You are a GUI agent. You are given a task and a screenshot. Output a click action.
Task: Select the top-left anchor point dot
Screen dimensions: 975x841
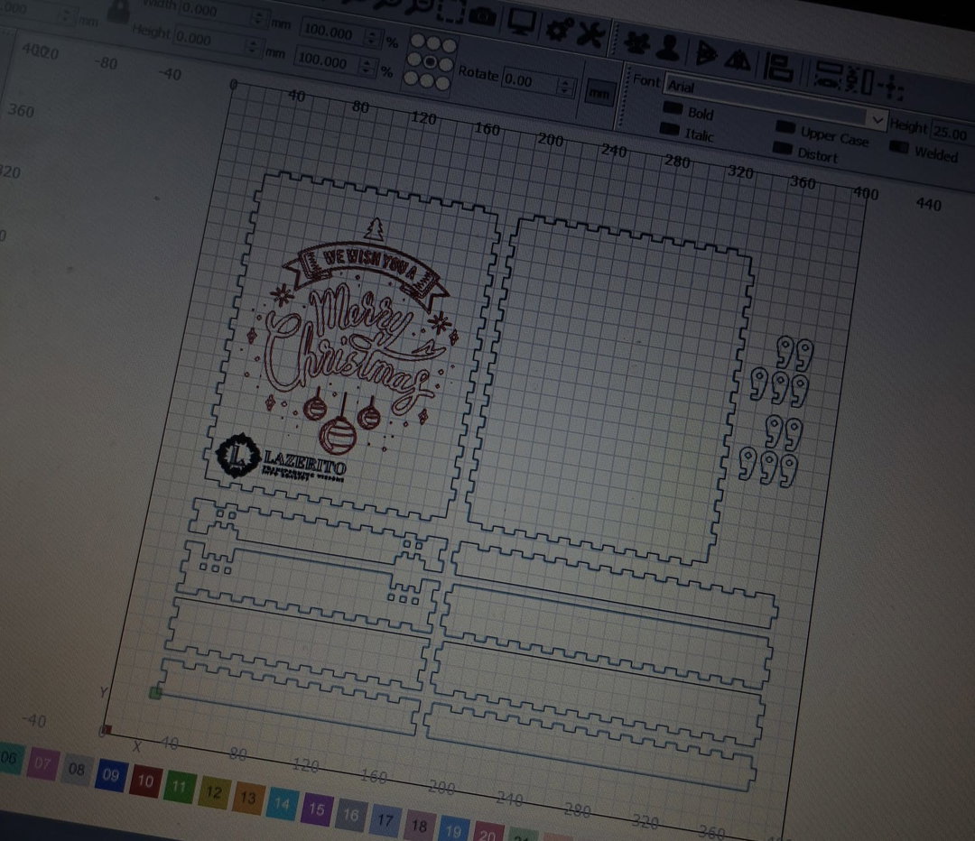(418, 41)
